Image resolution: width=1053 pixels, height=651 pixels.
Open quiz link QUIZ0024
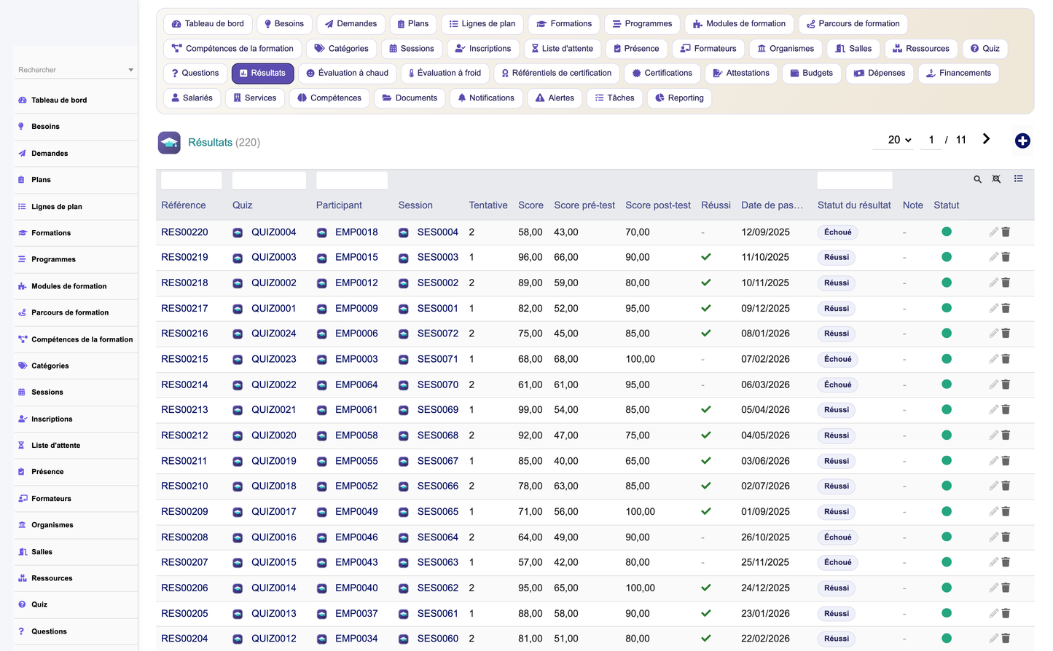(x=273, y=334)
